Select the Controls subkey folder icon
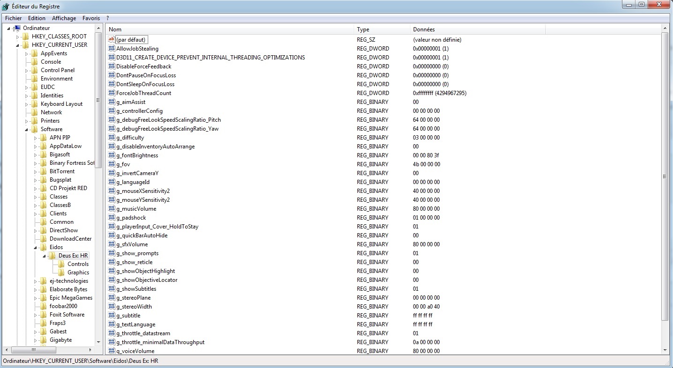673x368 pixels. pos(61,264)
